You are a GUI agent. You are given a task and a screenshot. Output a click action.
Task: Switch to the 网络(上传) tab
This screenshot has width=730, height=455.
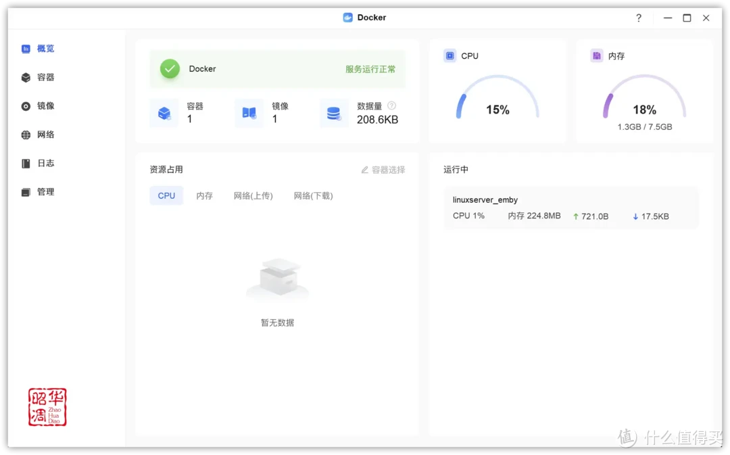[253, 195]
